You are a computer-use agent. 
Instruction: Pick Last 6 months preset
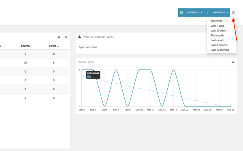pyautogui.click(x=219, y=45)
